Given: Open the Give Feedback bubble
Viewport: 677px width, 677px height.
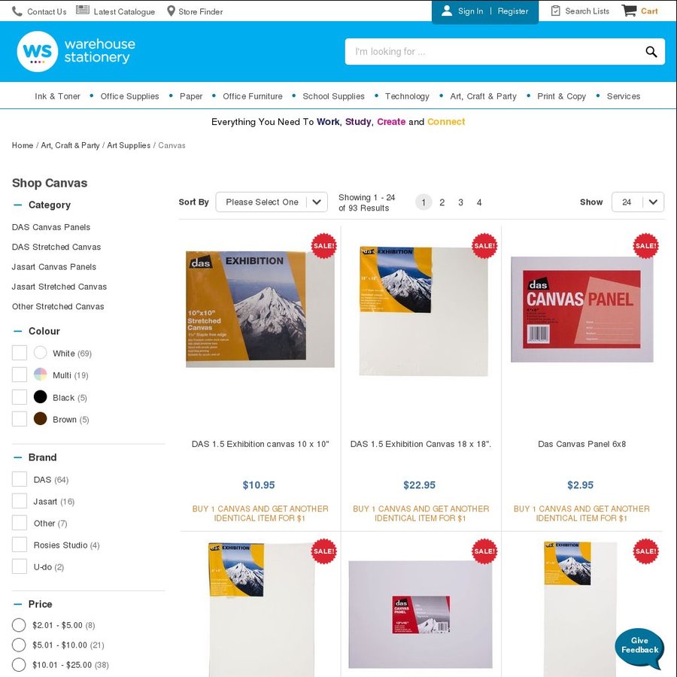Looking at the screenshot, I should (x=639, y=647).
